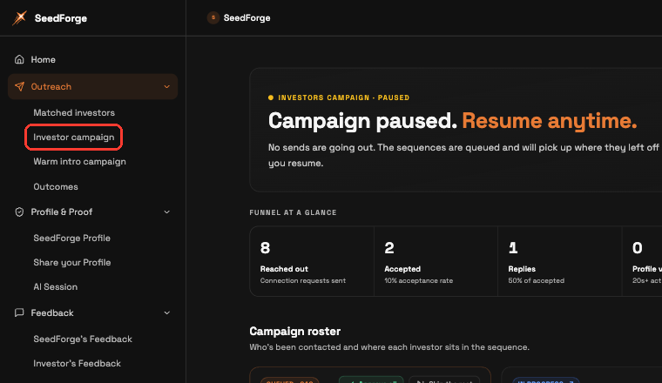The height and width of the screenshot is (383, 662).
Task: Click the SeedForge workspace avatar in header
Action: (213, 17)
